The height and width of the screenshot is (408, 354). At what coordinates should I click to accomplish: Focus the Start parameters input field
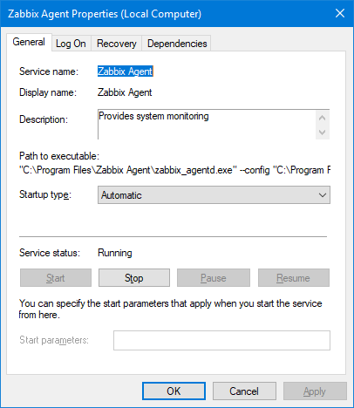[221, 340]
